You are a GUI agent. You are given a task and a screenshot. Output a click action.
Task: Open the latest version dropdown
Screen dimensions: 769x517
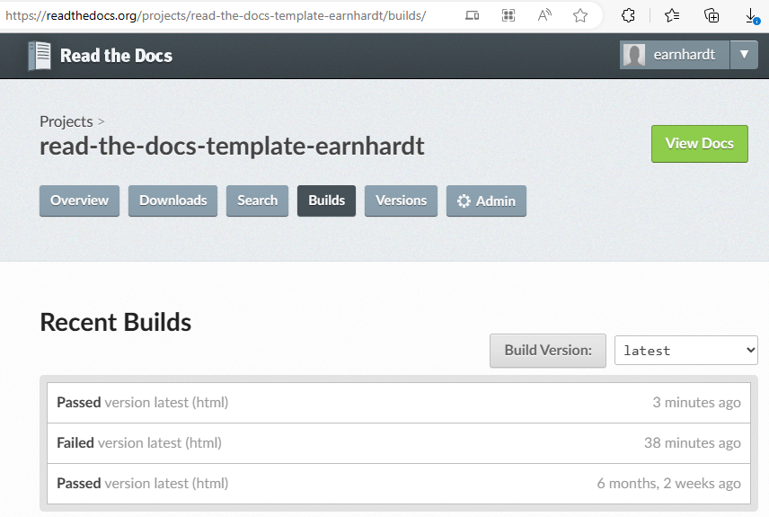686,350
